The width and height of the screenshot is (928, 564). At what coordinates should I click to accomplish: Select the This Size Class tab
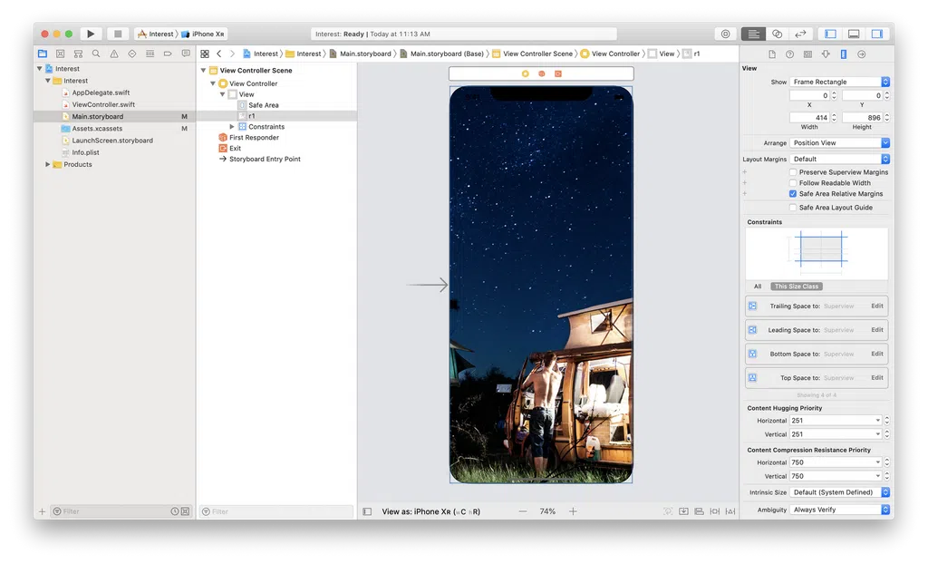(x=797, y=287)
